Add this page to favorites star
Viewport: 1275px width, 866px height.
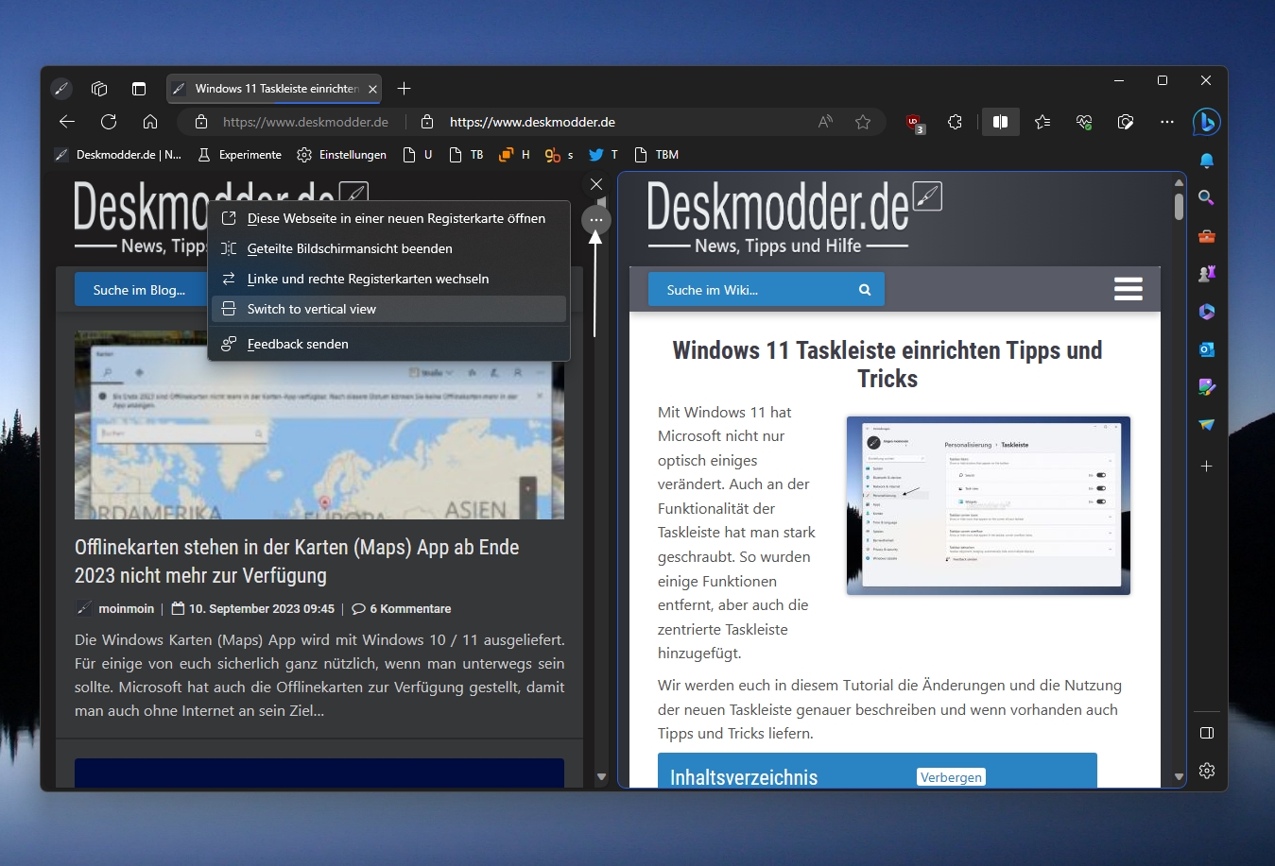(863, 122)
